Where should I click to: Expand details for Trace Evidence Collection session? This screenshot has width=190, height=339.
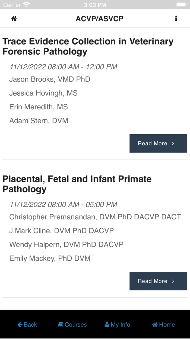point(158,143)
